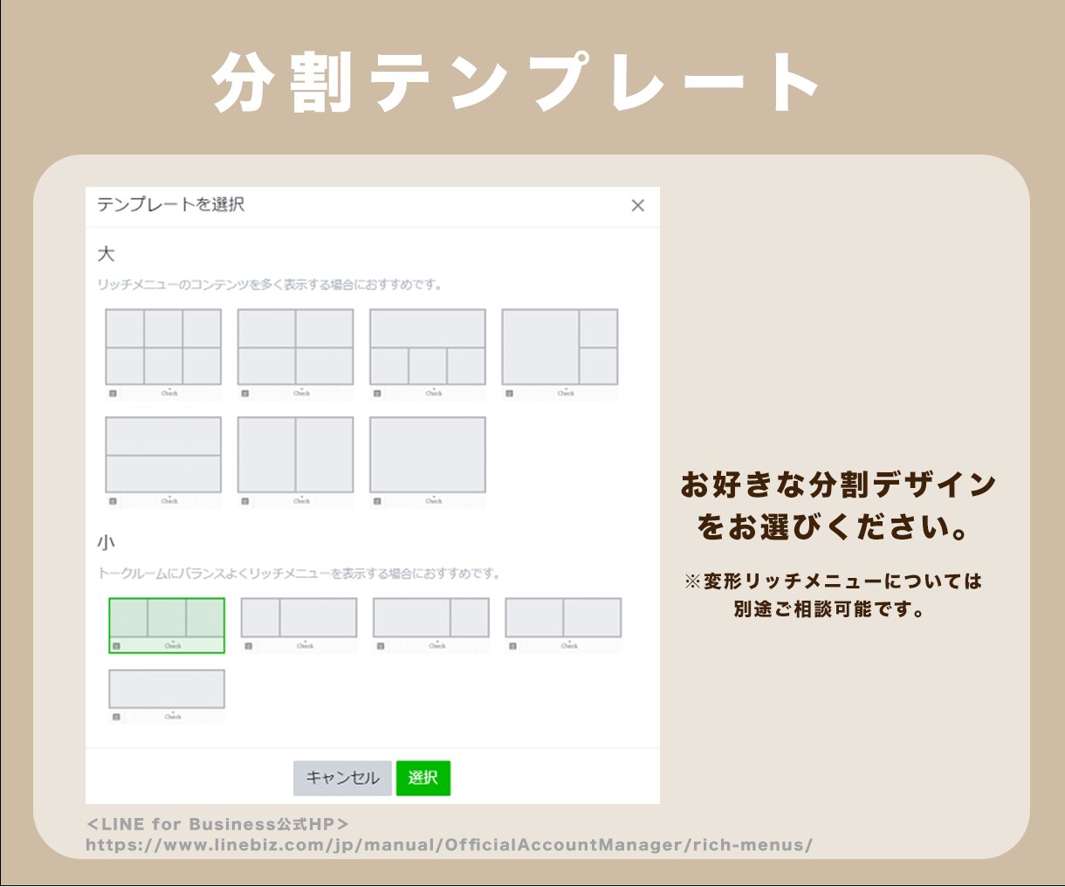Select the highlighted small three-column template

[x=167, y=625]
